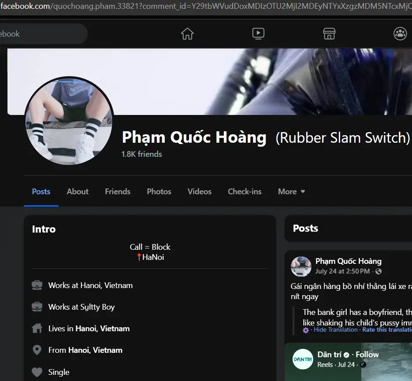The width and height of the screenshot is (412, 381).
Task: Open the Dân trí page logo
Action: click(303, 359)
